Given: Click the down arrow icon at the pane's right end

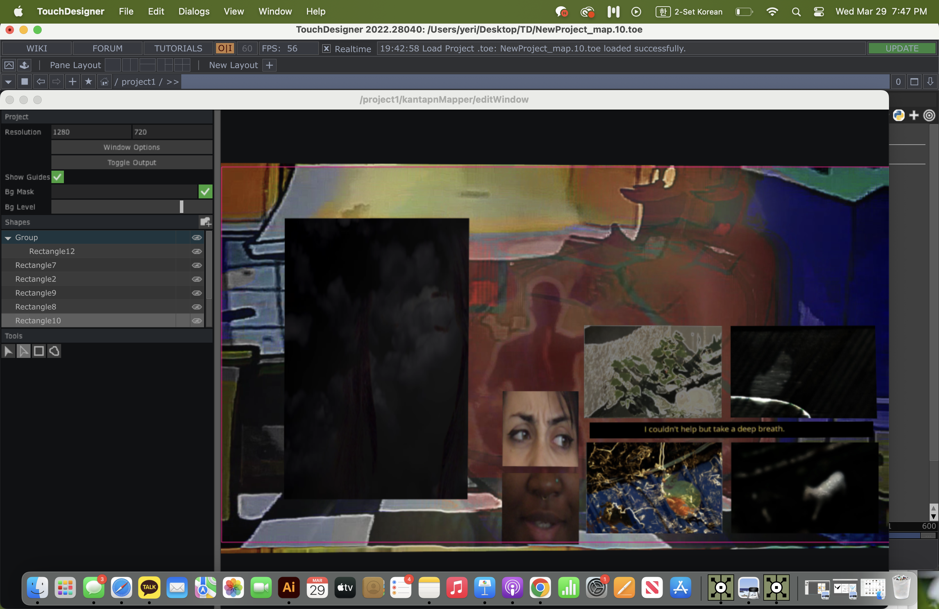Looking at the screenshot, I should pos(930,82).
